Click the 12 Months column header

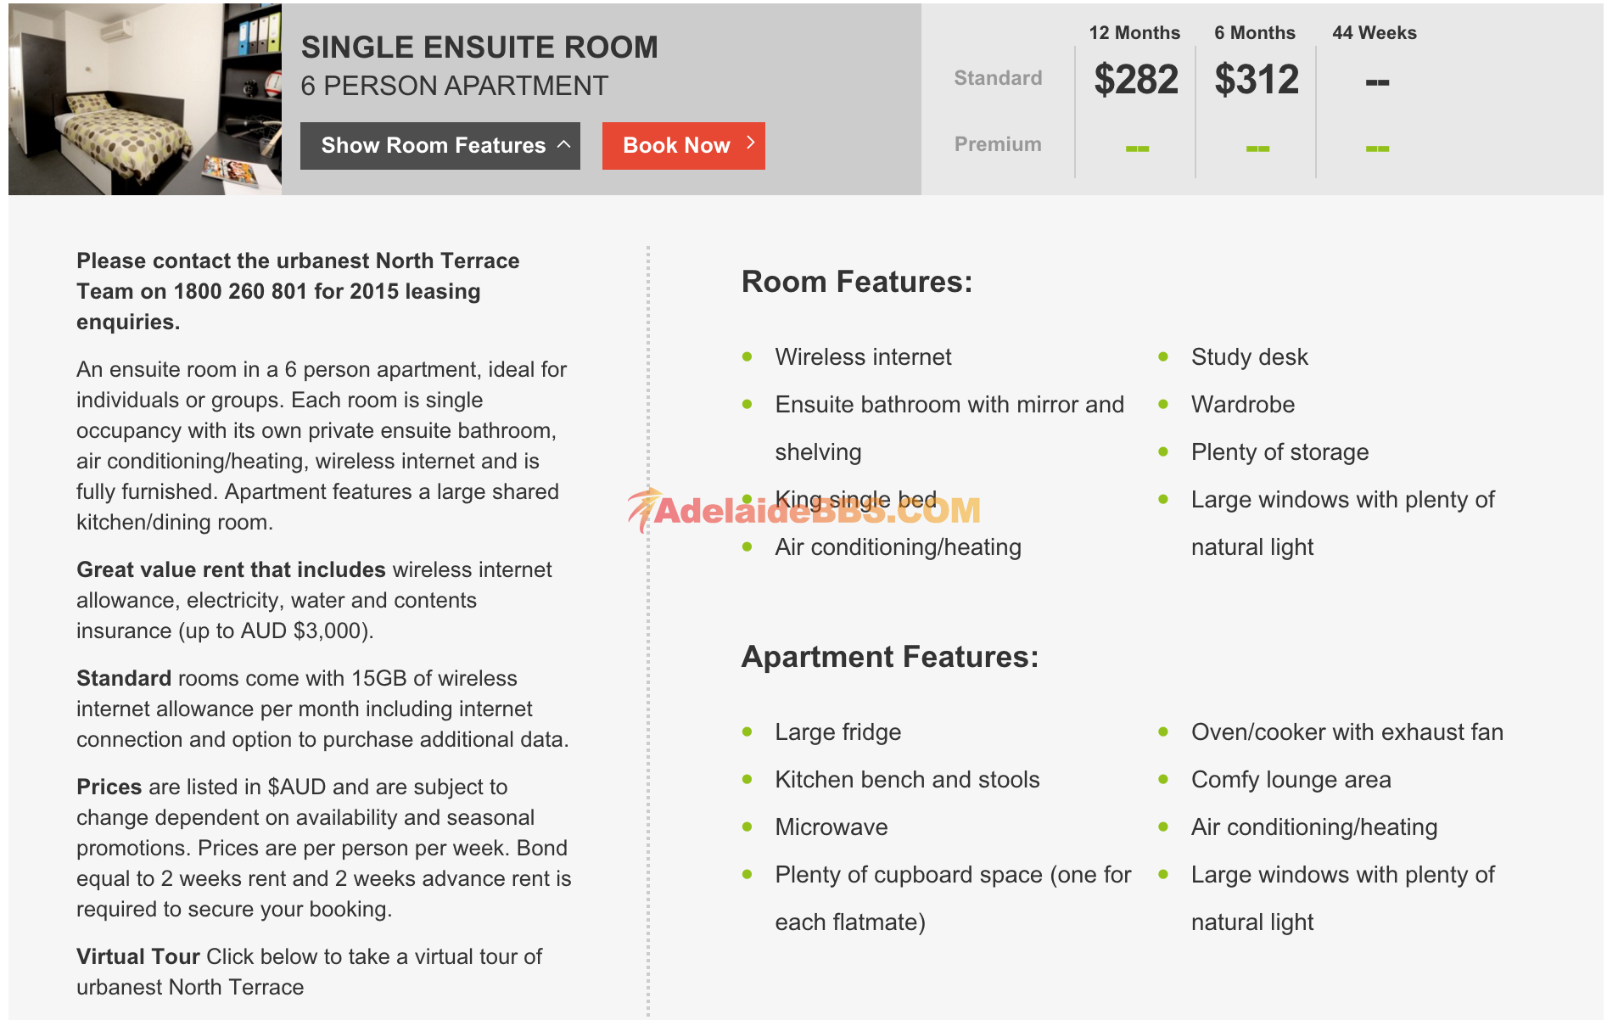[x=1134, y=33]
